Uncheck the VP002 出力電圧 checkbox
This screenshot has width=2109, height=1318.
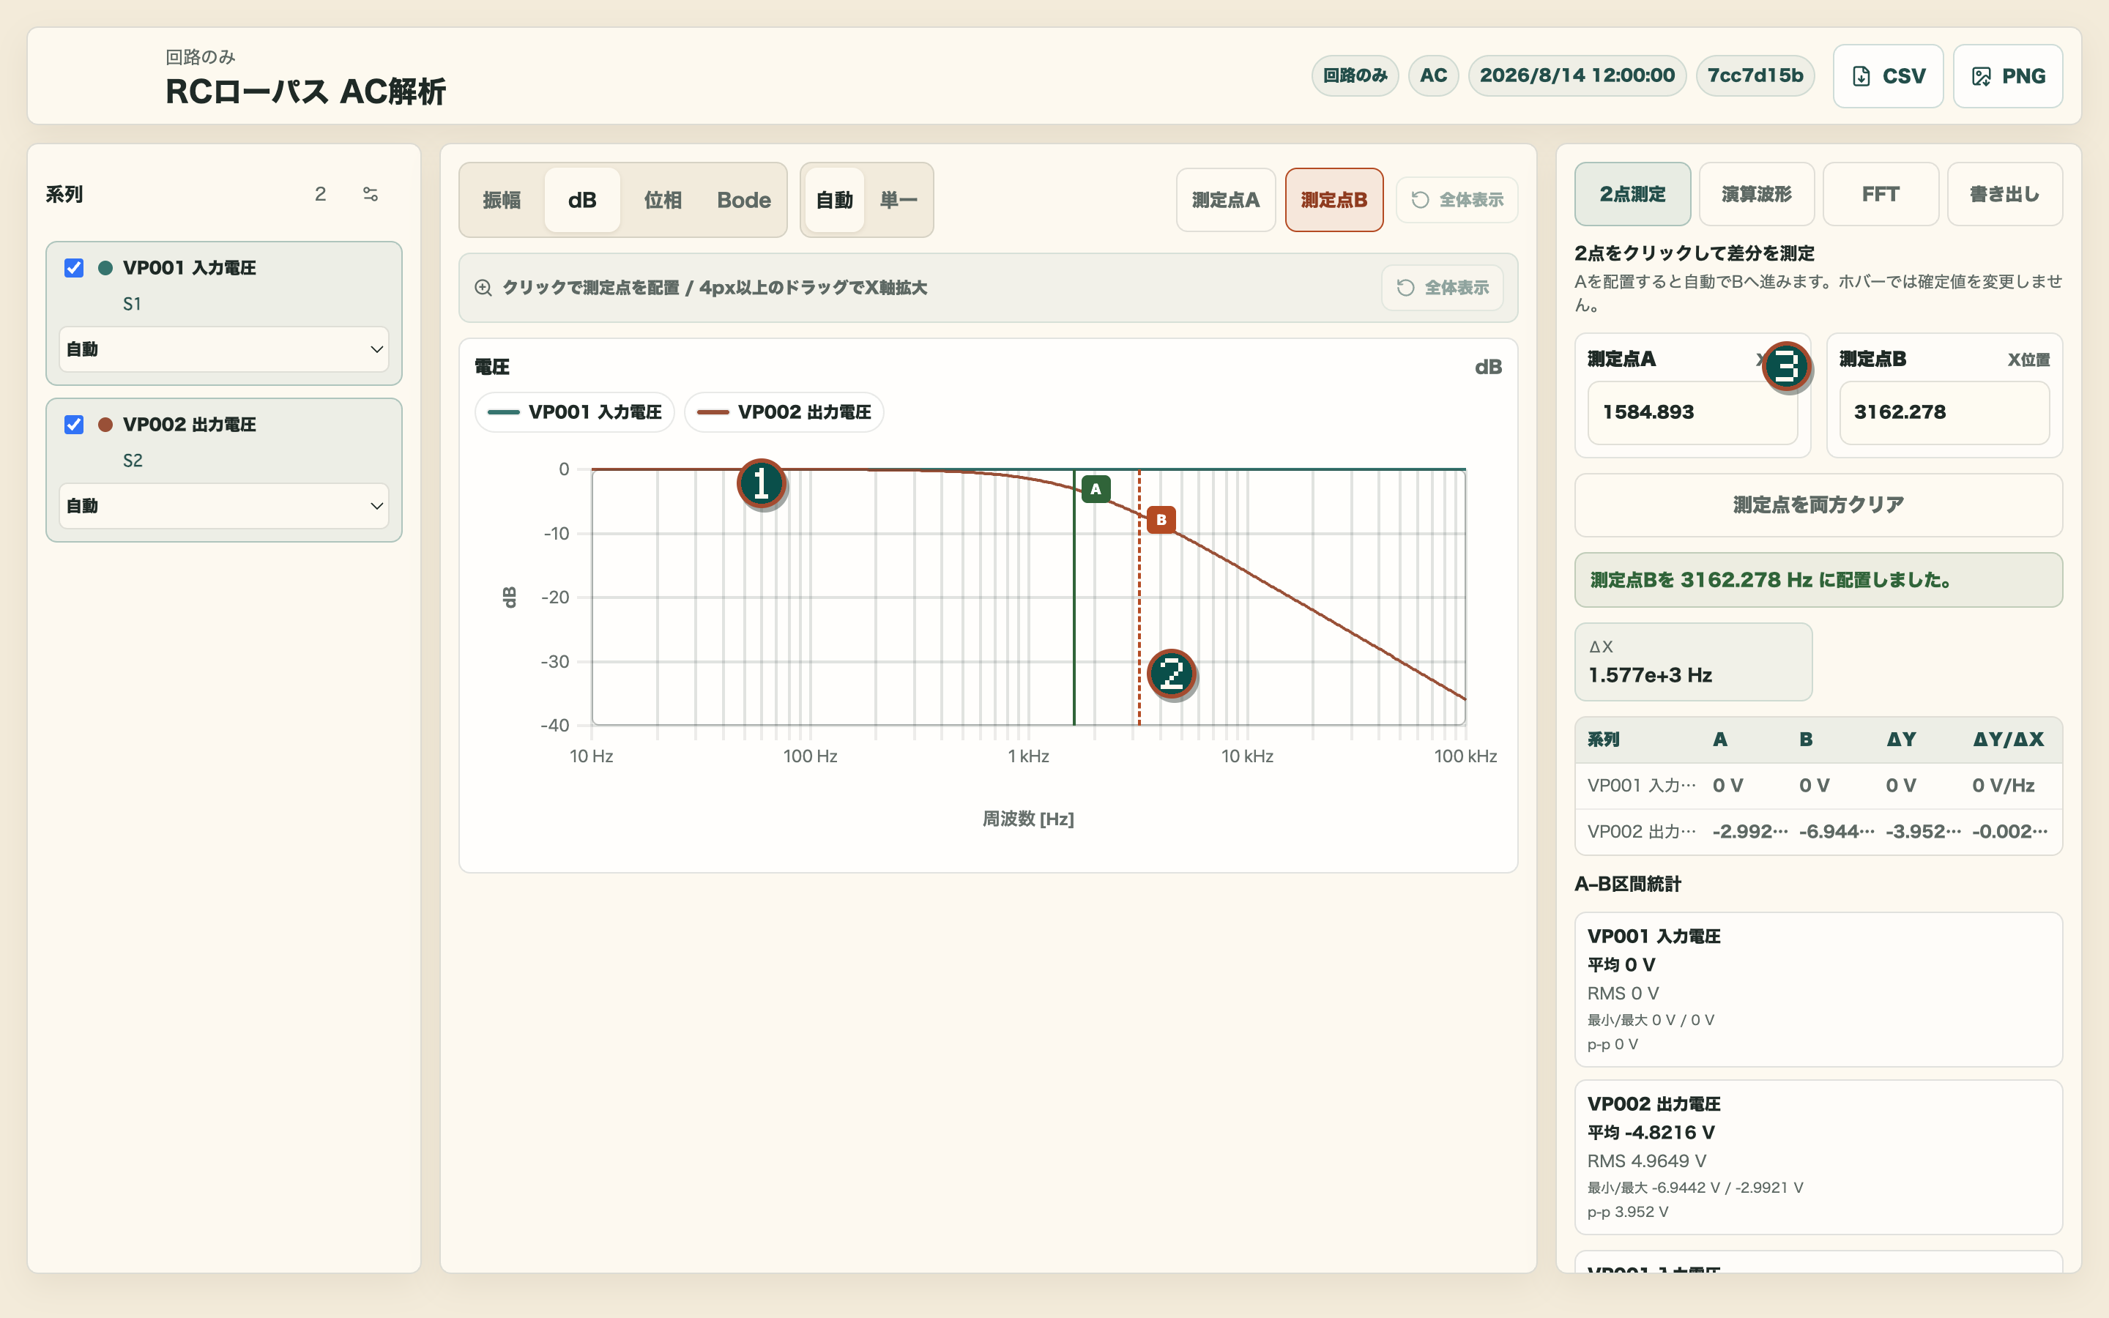click(x=74, y=425)
